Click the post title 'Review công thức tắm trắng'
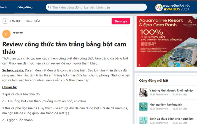 [64, 48]
